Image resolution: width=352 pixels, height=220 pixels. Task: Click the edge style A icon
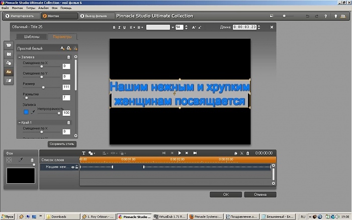[69, 48]
